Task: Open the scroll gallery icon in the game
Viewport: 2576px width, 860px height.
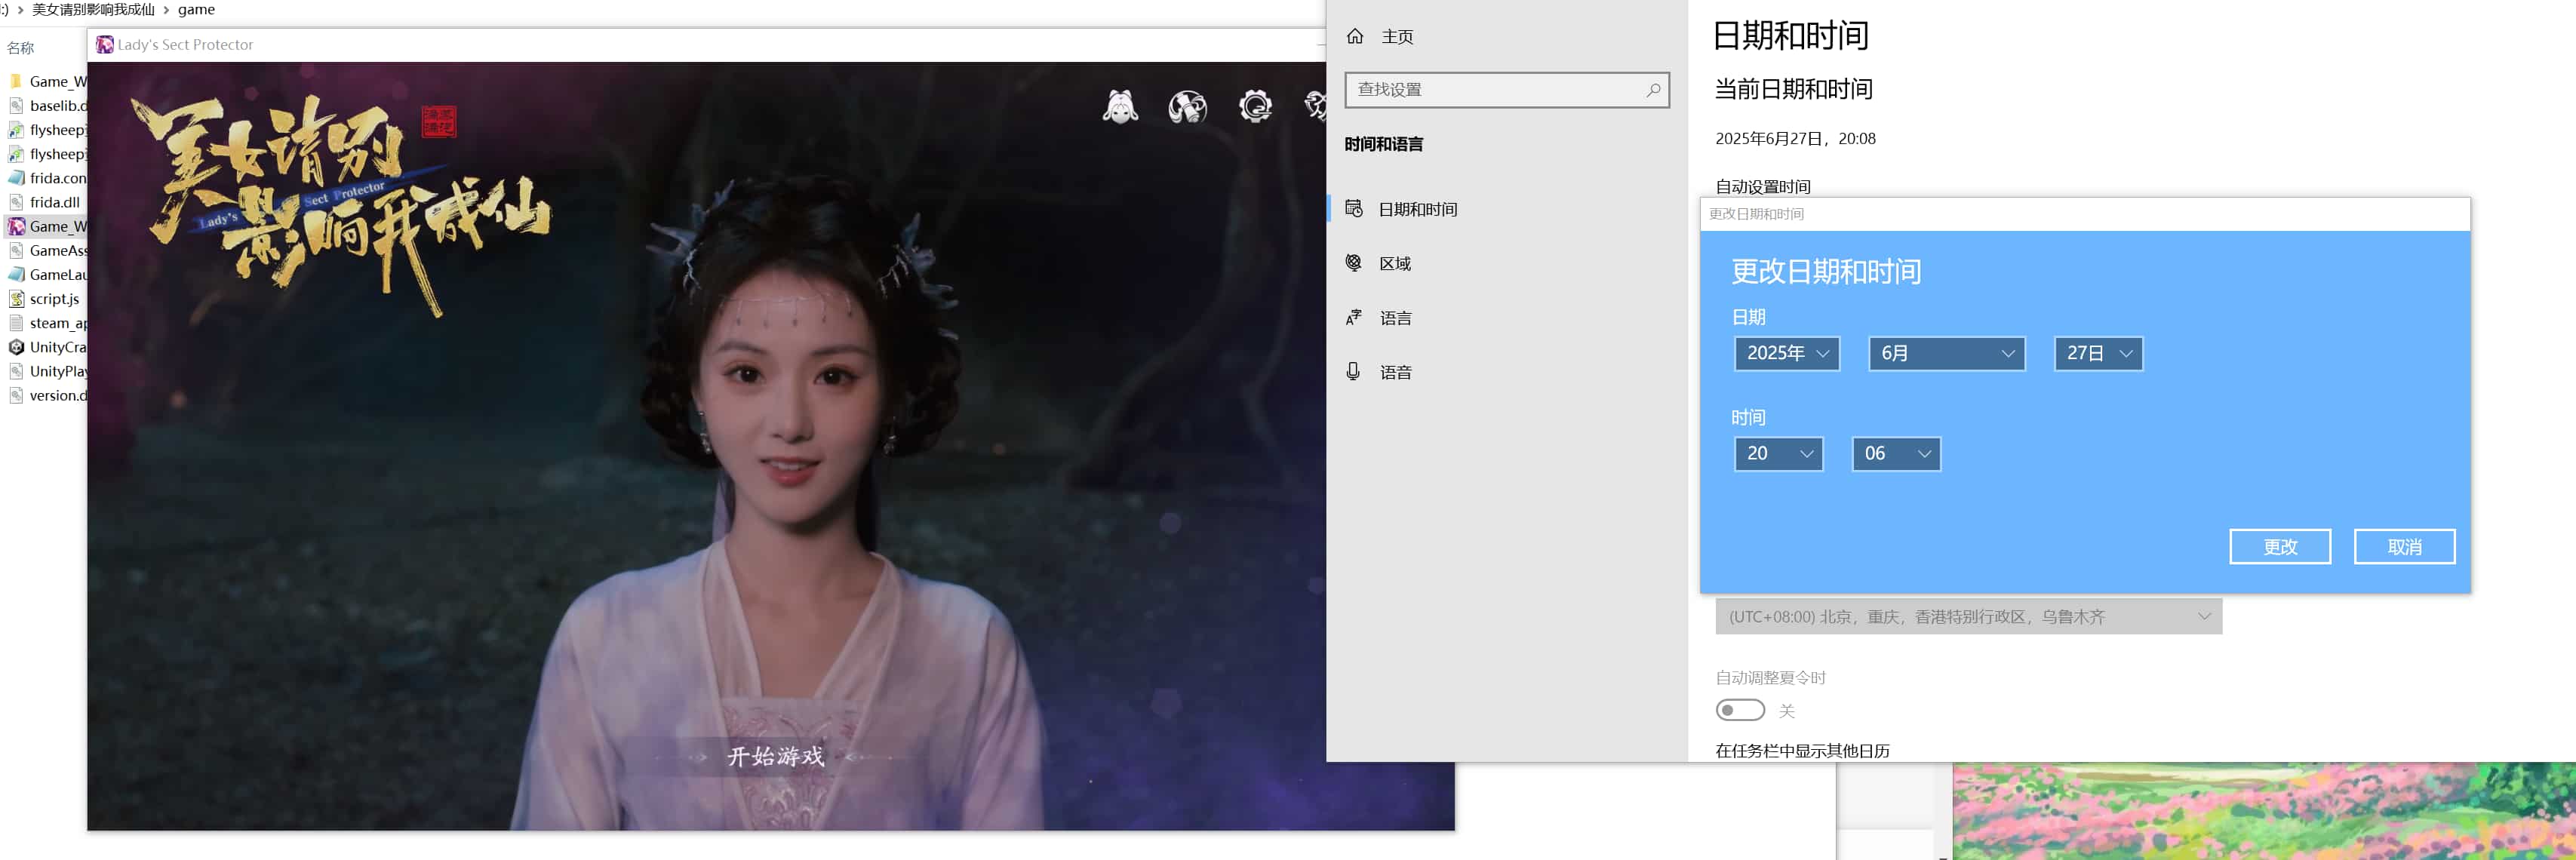Action: 1187,106
